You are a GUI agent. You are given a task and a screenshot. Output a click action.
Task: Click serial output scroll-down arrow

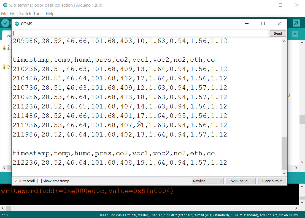pos(284,173)
